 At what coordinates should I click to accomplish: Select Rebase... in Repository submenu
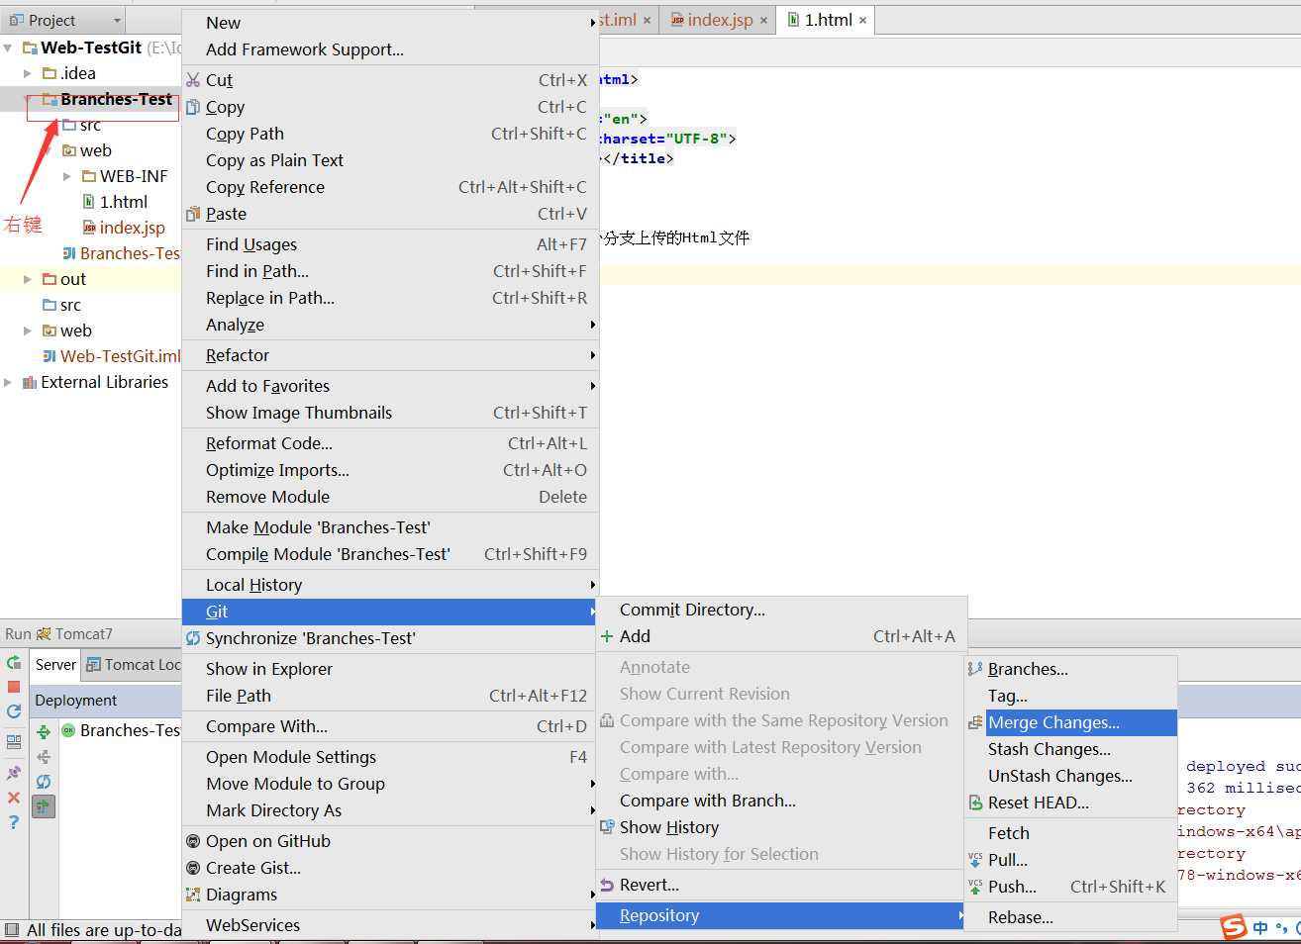coord(1071,917)
